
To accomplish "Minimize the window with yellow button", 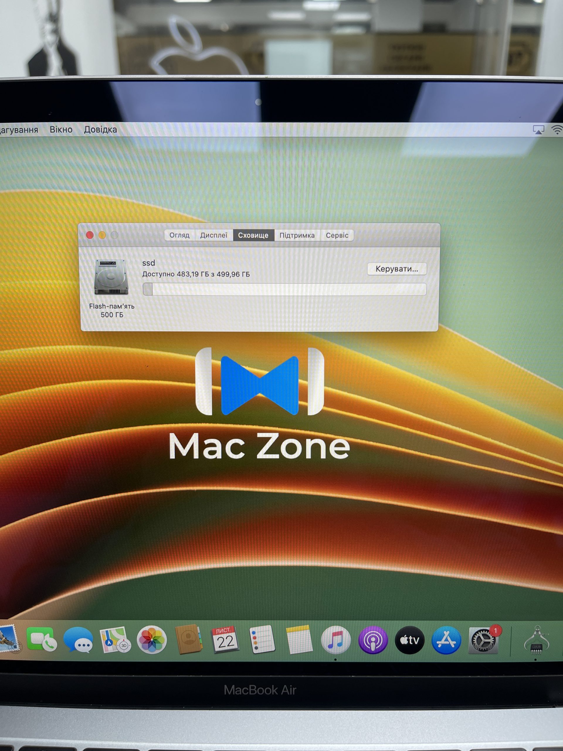I will 102,235.
